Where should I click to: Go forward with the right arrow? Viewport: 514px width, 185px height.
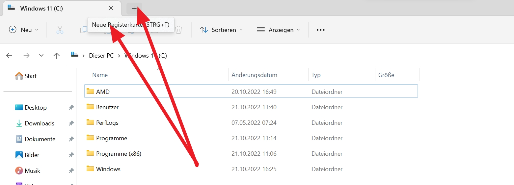[x=26, y=56]
